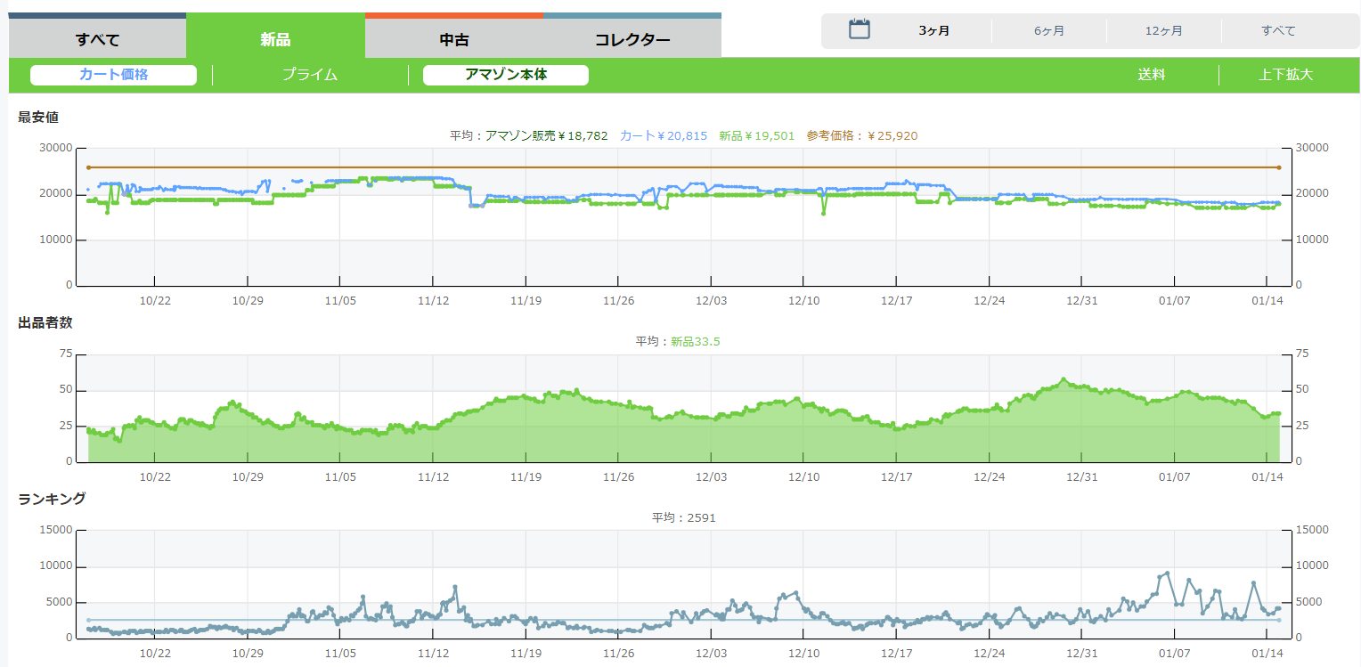Show the full history with すべて period
The height and width of the screenshot is (667, 1361).
(1278, 31)
